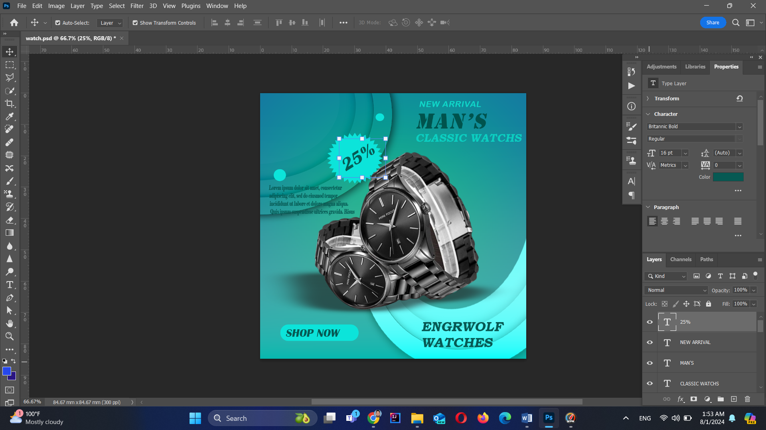Reset transform in Properties panel
The image size is (766, 430).
click(x=740, y=98)
